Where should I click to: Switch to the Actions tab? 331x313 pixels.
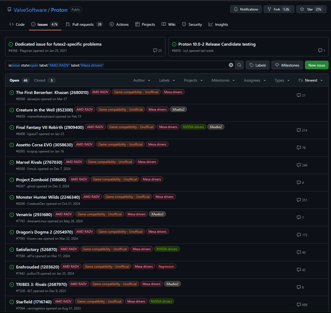[x=119, y=24]
